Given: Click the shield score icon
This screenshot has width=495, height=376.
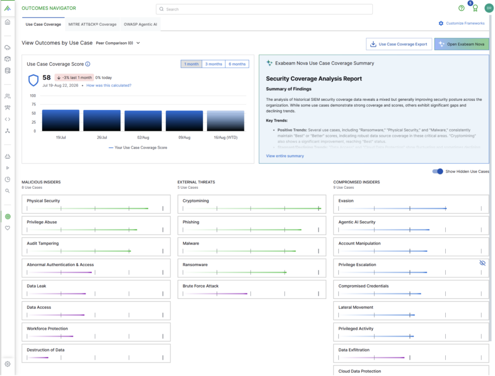Looking at the screenshot, I should pos(33,81).
